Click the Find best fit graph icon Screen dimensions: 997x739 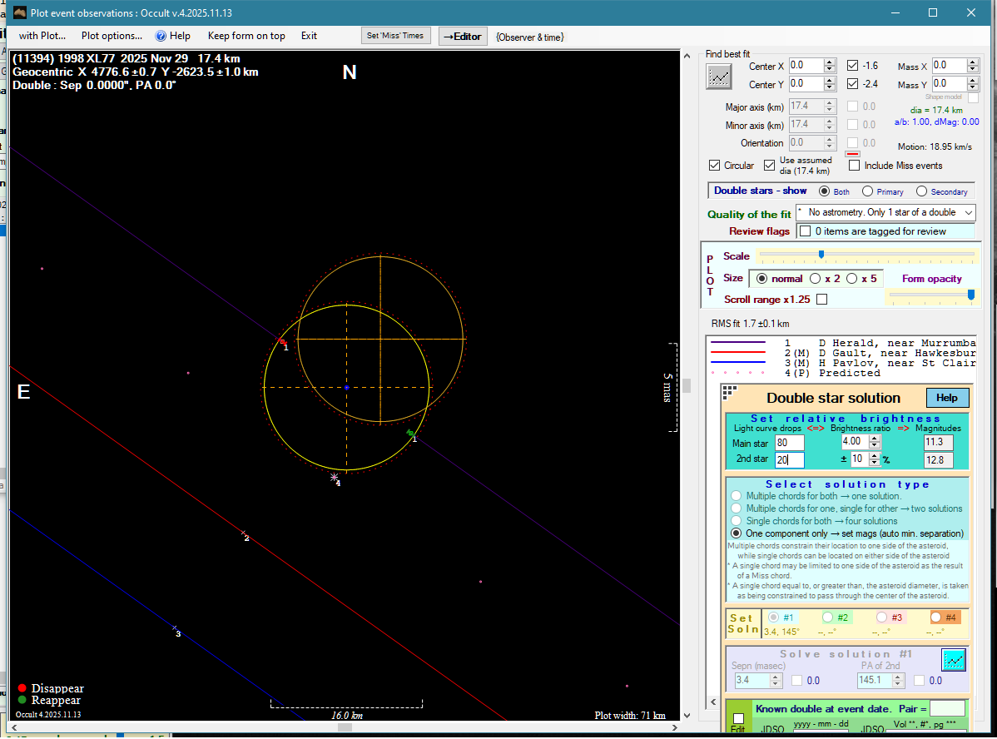(718, 77)
